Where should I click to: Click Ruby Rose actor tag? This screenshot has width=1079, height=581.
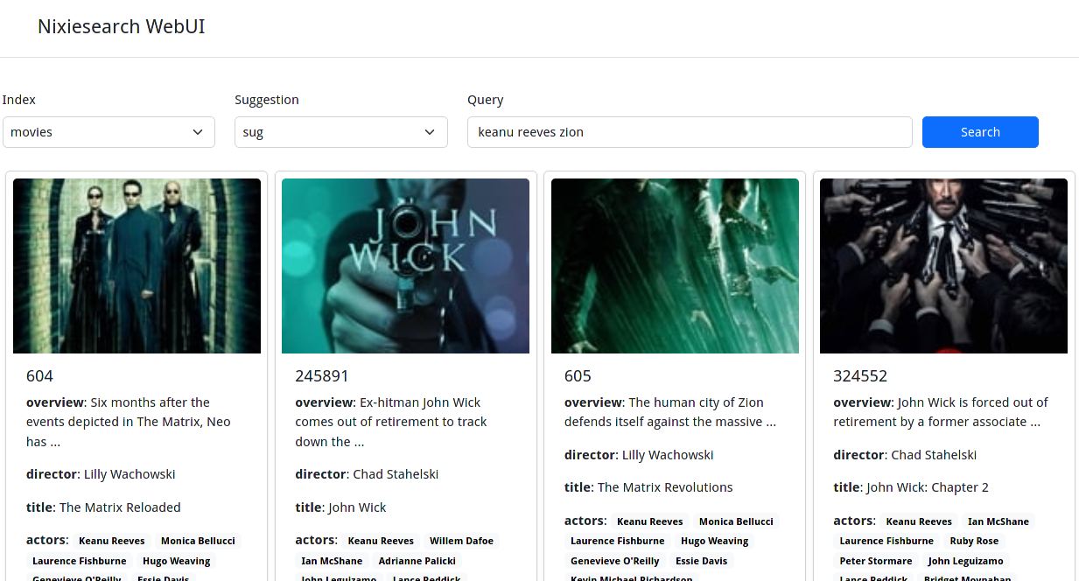pos(974,541)
